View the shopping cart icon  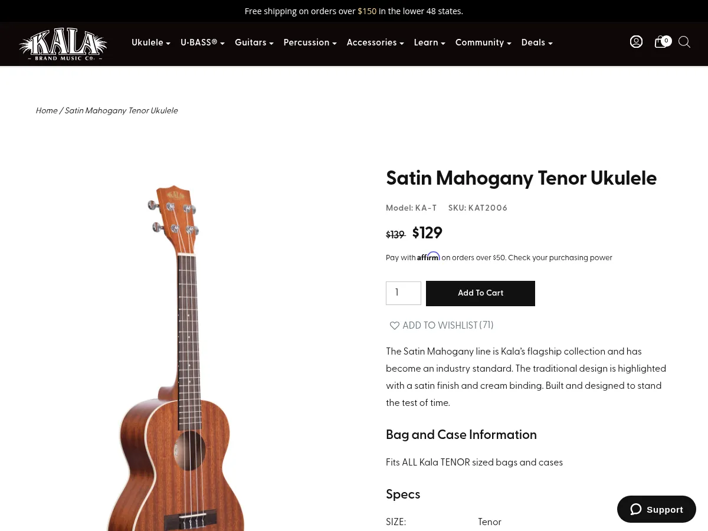[x=660, y=42]
